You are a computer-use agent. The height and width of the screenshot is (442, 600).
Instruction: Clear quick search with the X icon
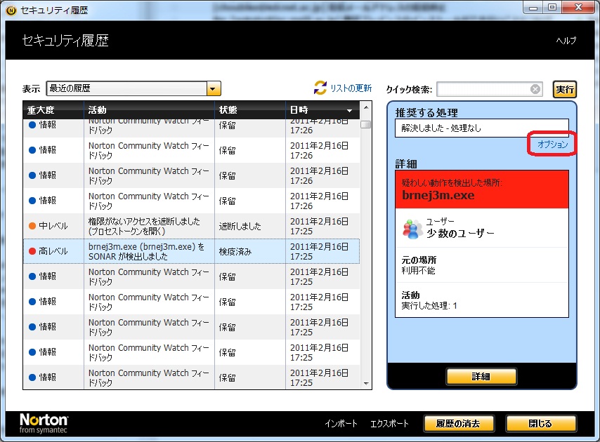click(535, 89)
